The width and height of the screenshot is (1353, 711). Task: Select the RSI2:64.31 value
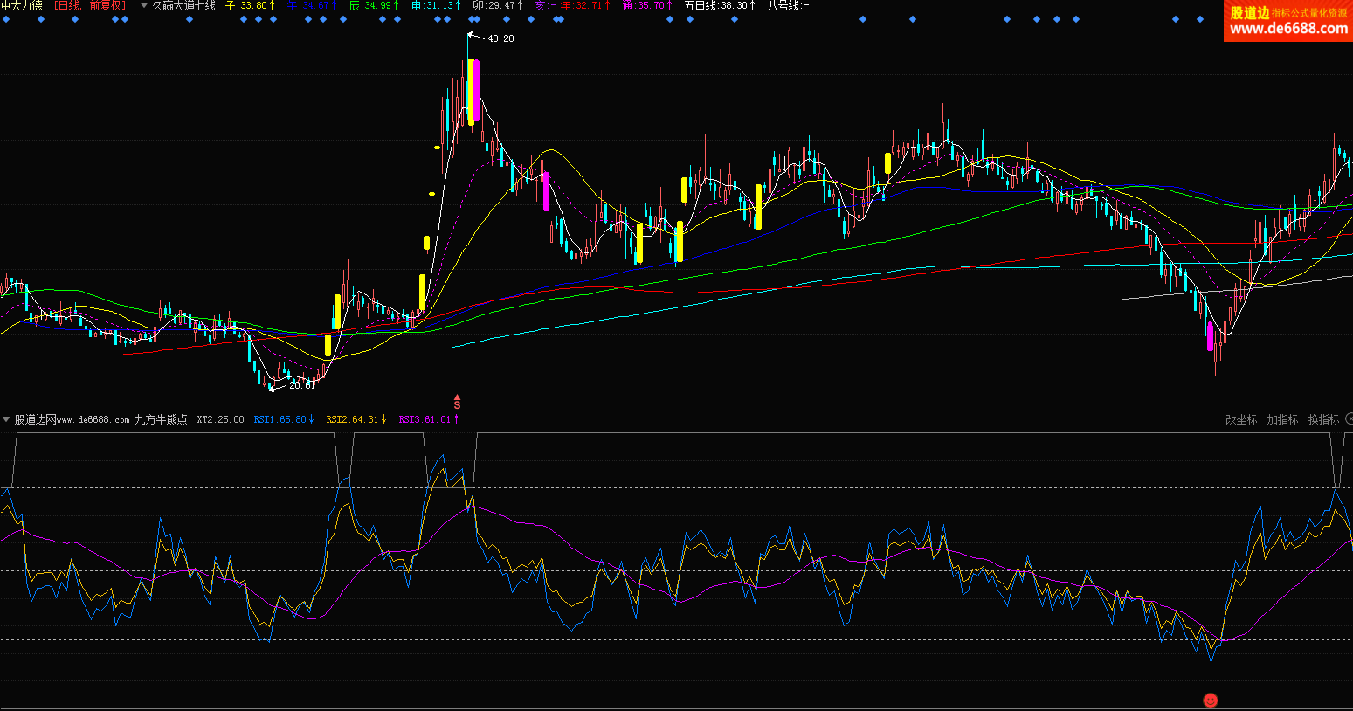pyautogui.click(x=356, y=419)
